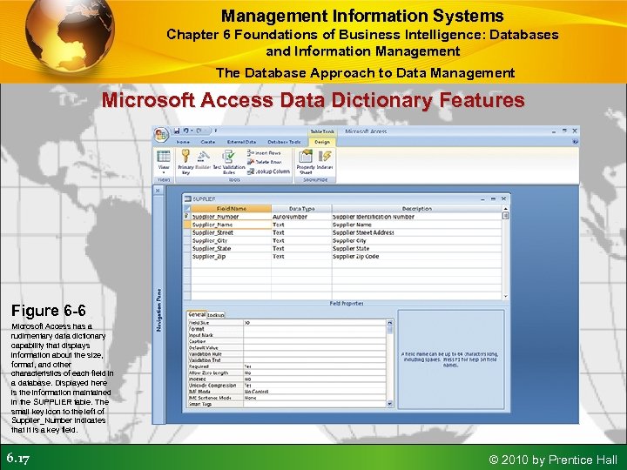Viewport: 627px width, 470px height.
Task: Click the round Office button
Action: (161, 135)
